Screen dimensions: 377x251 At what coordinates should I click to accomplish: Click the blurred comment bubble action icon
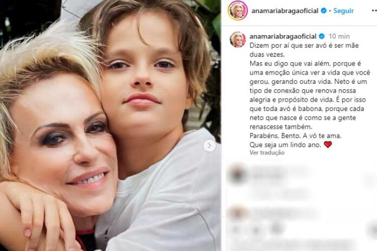(256, 229)
